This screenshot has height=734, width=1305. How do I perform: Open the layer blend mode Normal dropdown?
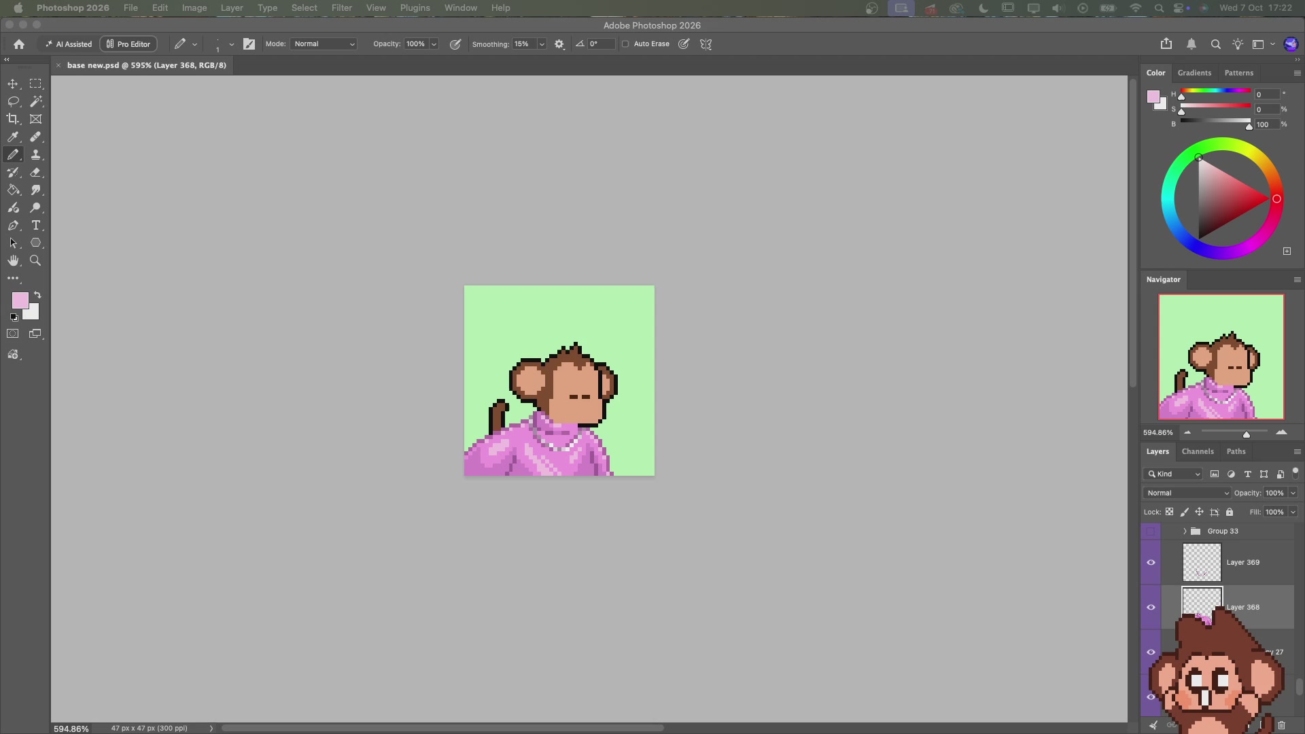coord(1187,493)
